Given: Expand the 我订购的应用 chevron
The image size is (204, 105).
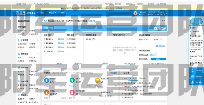Looking at the screenshot, I should 37,21.
